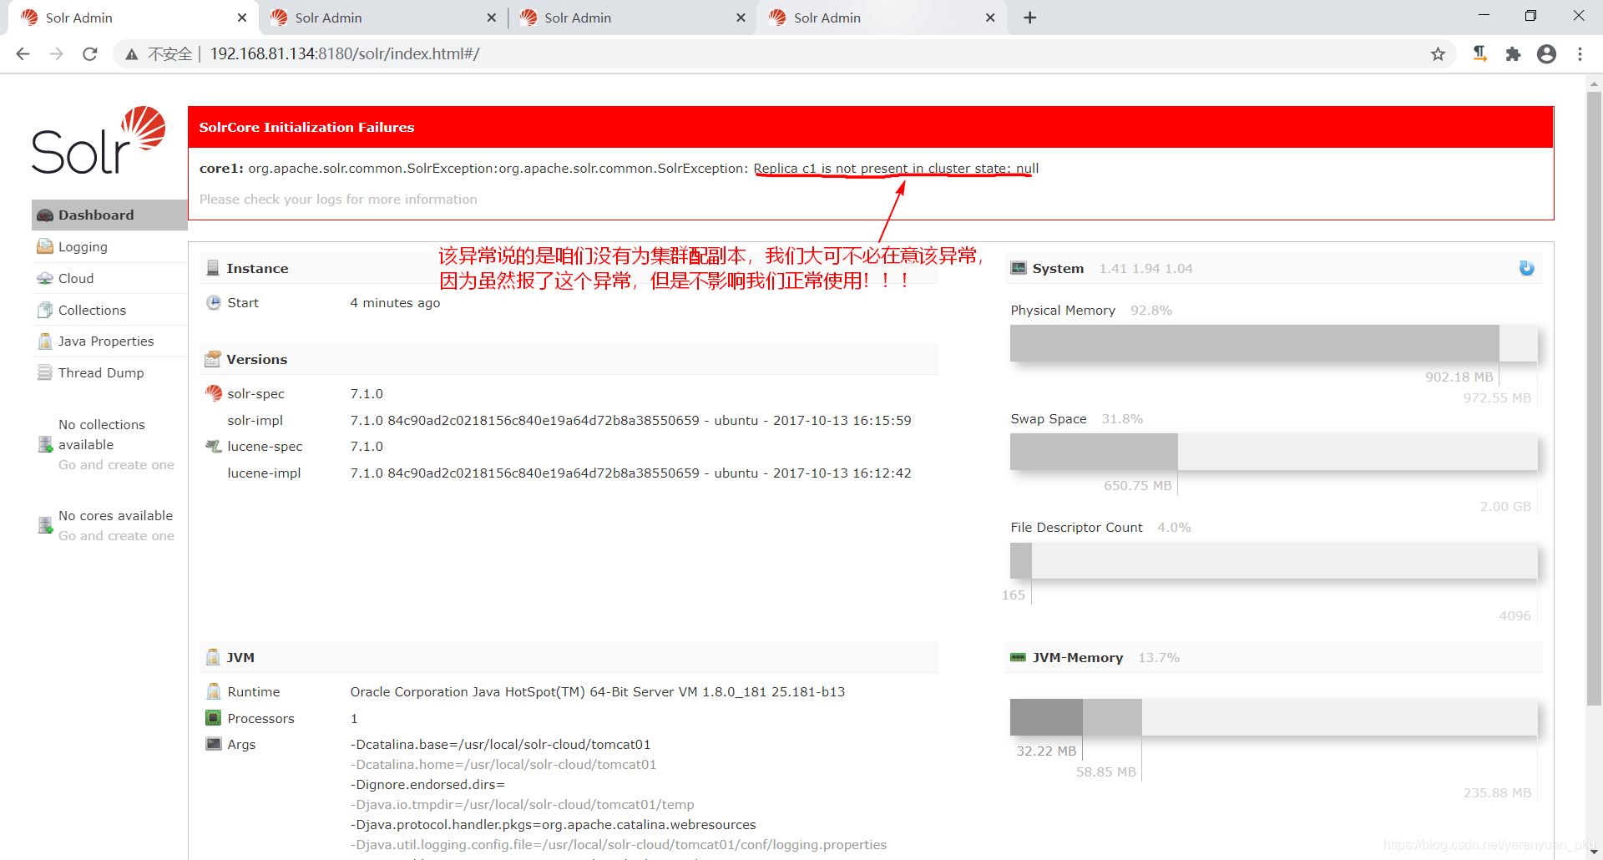Image resolution: width=1603 pixels, height=860 pixels.
Task: Click 'Go and create one' under No cores
Action: pos(116,536)
